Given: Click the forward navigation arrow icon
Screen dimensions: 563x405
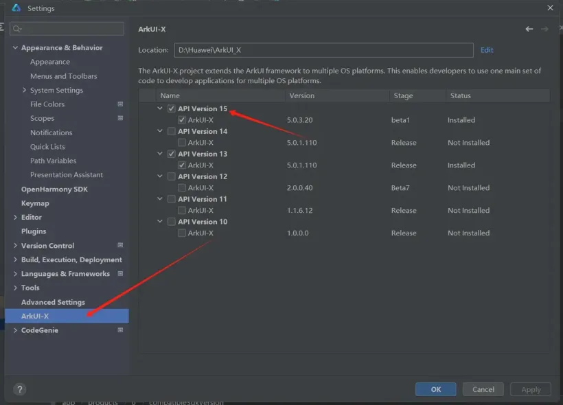Looking at the screenshot, I should [544, 29].
